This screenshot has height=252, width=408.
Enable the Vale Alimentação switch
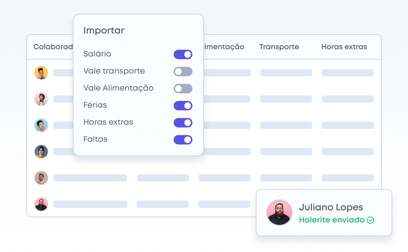[x=183, y=89]
